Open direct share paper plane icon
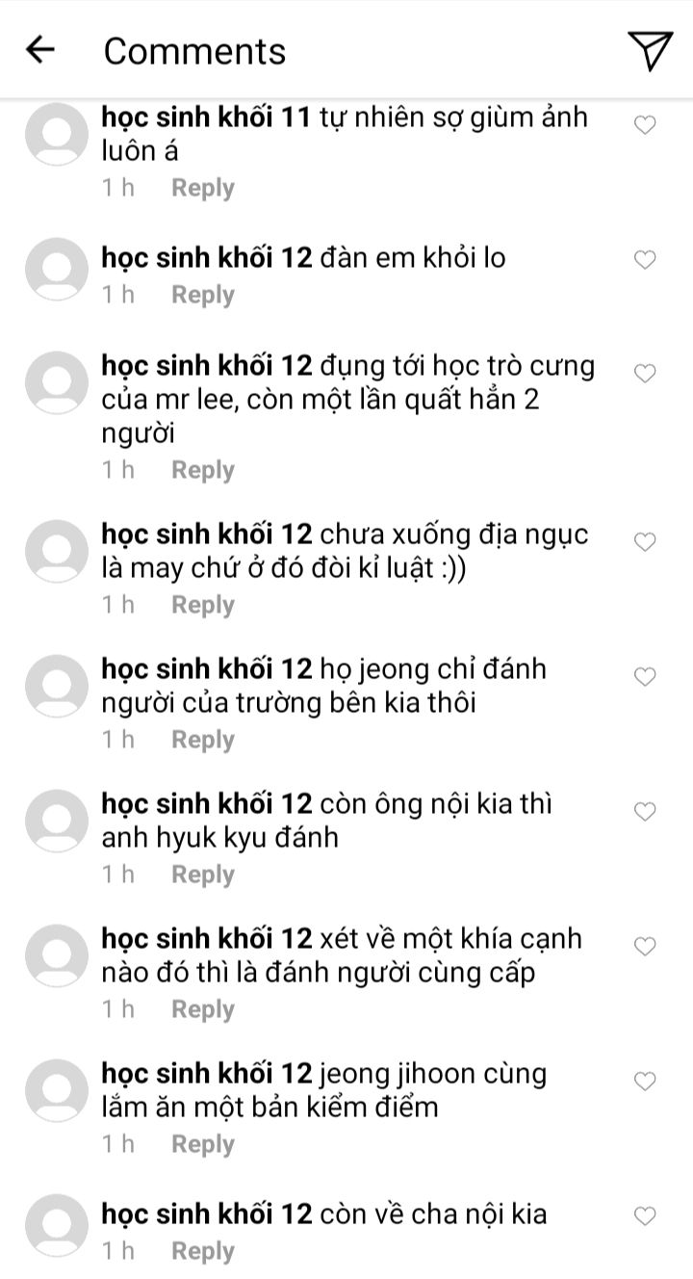 (650, 50)
